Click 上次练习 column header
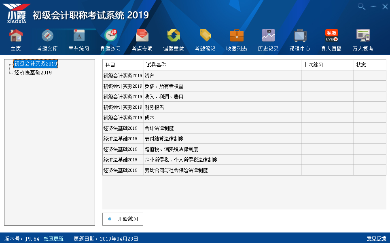Viewport: 390px width, 243px height. coord(327,65)
